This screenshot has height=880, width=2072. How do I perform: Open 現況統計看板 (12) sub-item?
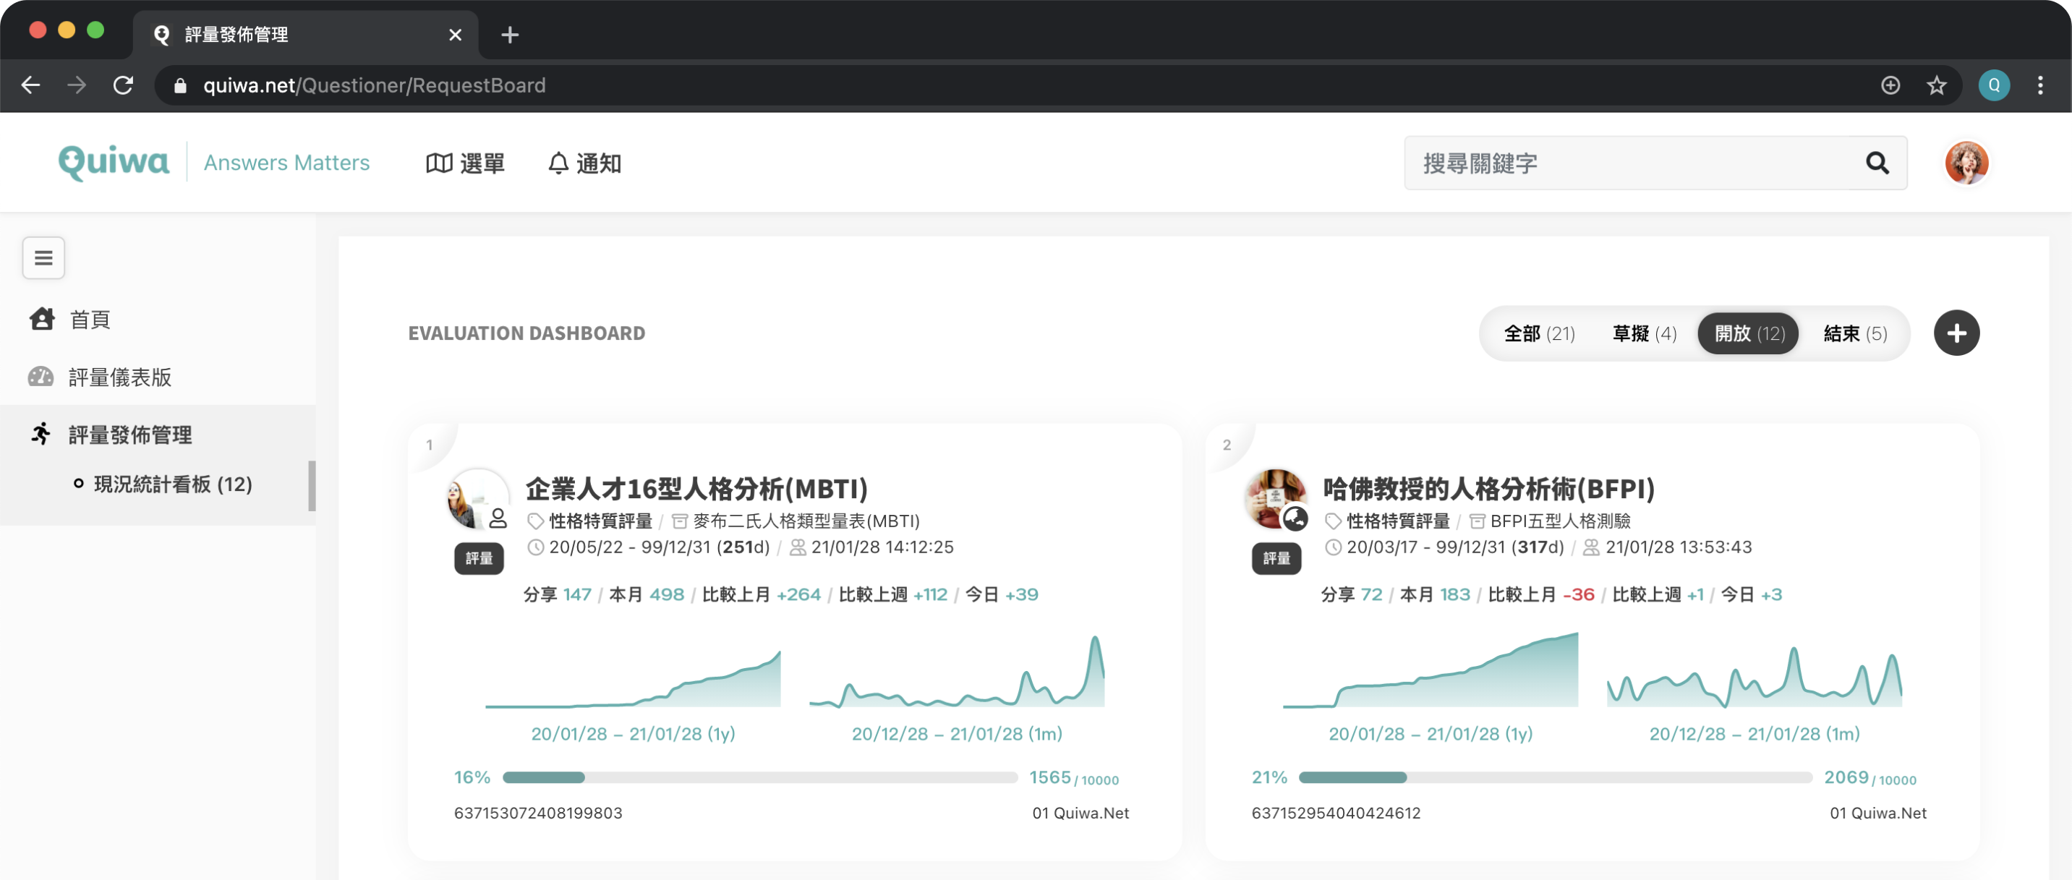(x=163, y=484)
